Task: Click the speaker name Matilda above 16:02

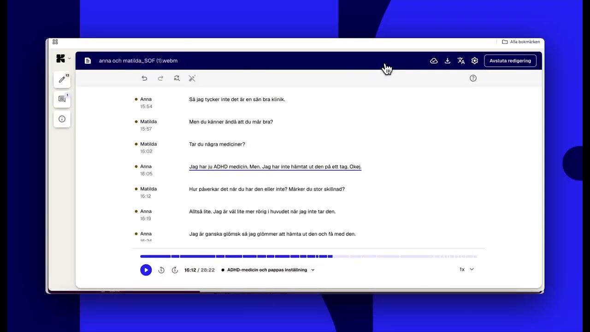Action: click(148, 144)
